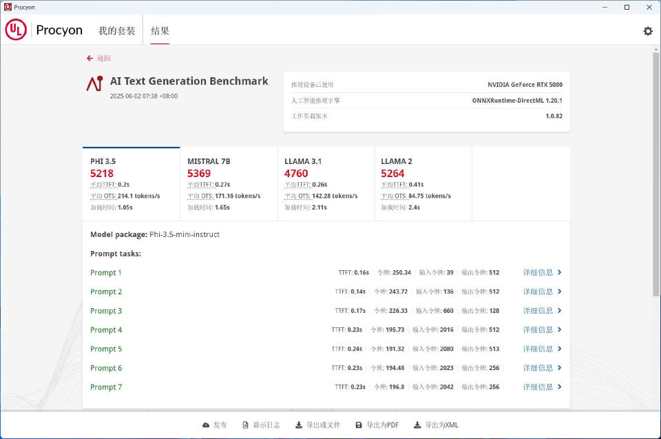Select the LLAMA 2 score tab
The image size is (661, 439).
(423, 183)
